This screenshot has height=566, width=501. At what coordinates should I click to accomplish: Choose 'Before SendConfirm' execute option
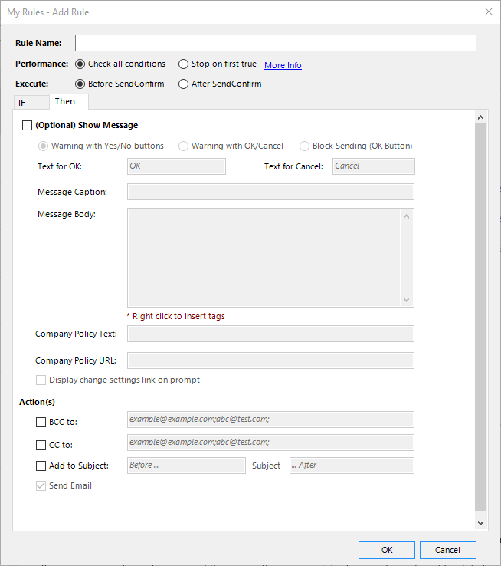click(80, 84)
